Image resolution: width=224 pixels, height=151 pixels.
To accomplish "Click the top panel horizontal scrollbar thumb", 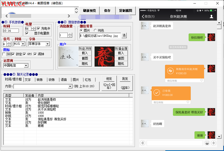I will (x=20, y=16).
